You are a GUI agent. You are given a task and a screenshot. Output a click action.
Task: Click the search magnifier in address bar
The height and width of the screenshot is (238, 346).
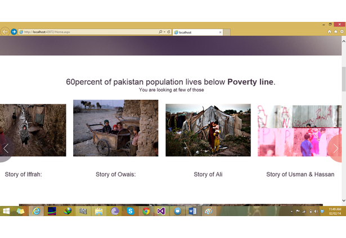pyautogui.click(x=160, y=32)
